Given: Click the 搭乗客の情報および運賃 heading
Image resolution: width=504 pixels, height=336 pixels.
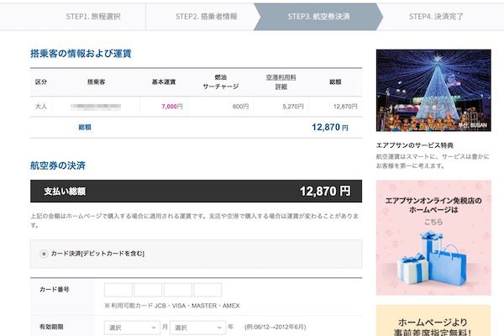Looking at the screenshot, I should coord(81,54).
